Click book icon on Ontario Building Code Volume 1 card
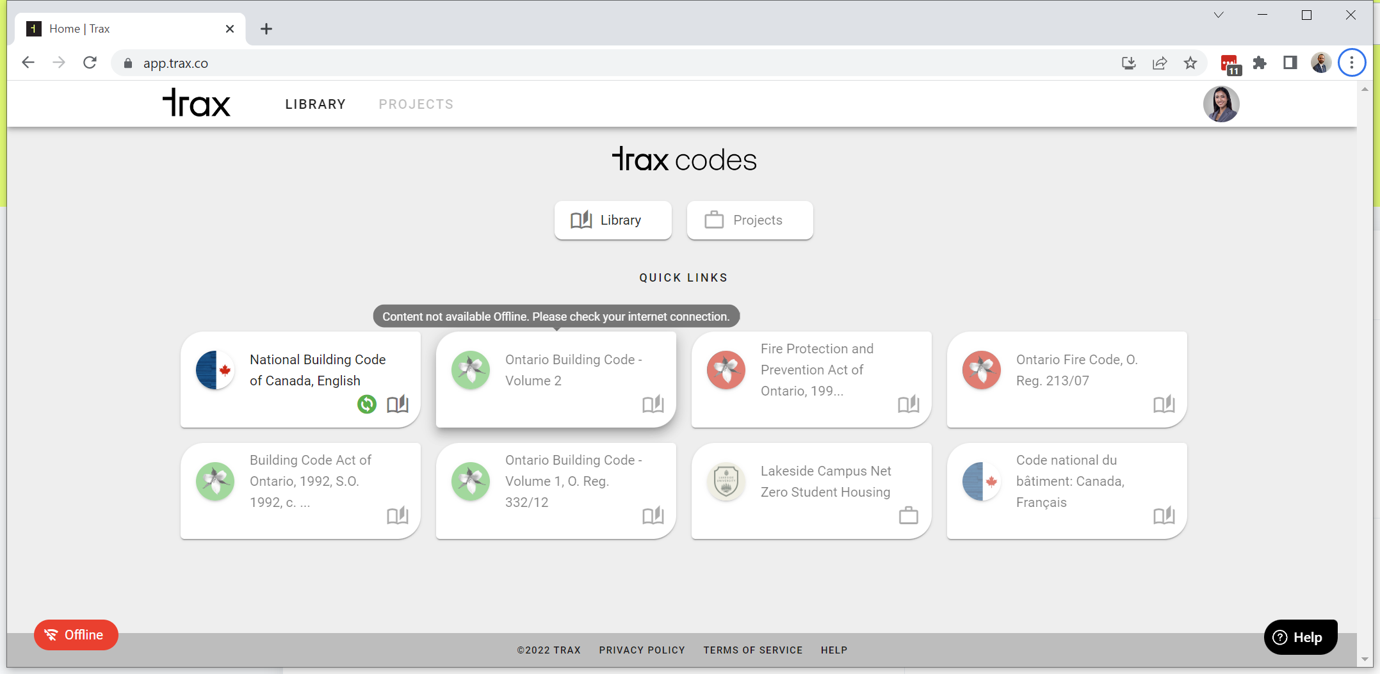The image size is (1380, 674). click(x=653, y=515)
